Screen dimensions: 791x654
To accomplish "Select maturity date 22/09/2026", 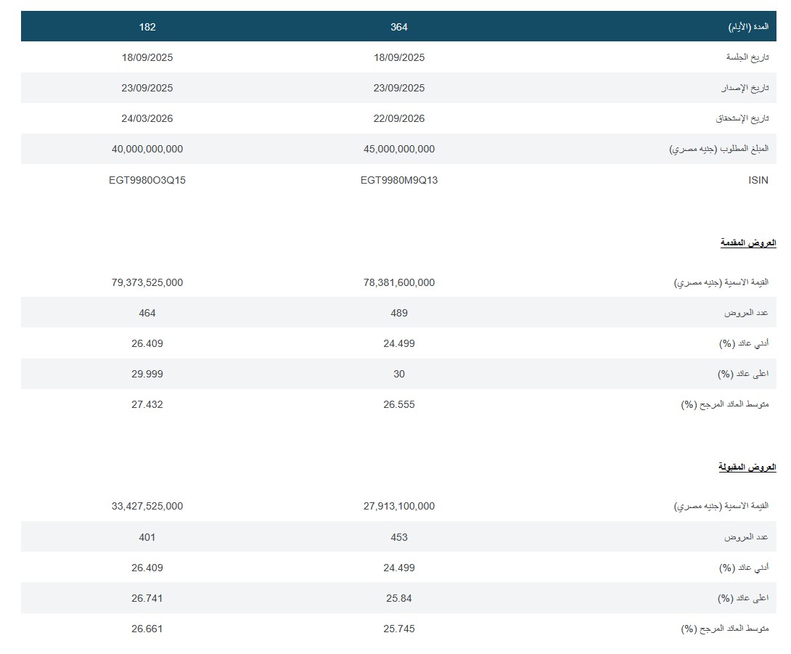I will pos(399,118).
